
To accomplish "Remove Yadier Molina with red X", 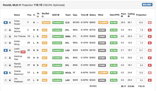I will (150, 30).
